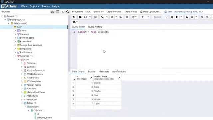This screenshot has width=213, height=120.
Task: Click the copy rows icon
Action: pyautogui.click(x=112, y=17)
